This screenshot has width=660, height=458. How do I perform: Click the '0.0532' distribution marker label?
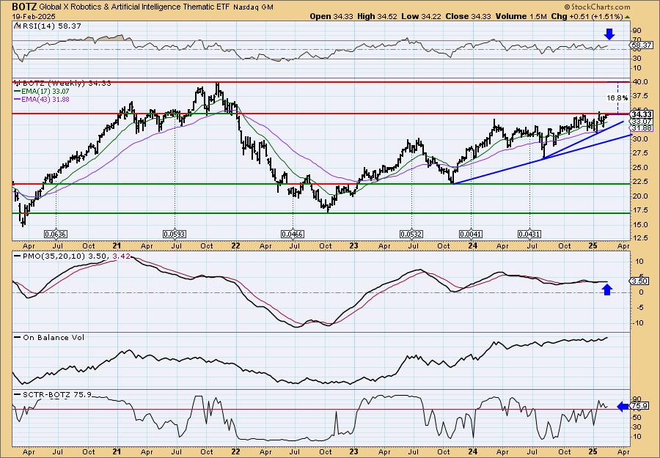411,234
